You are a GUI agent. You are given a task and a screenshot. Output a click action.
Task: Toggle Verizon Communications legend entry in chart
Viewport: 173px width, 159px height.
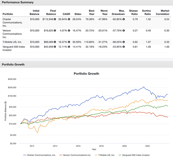pyautogui.click(x=75, y=155)
